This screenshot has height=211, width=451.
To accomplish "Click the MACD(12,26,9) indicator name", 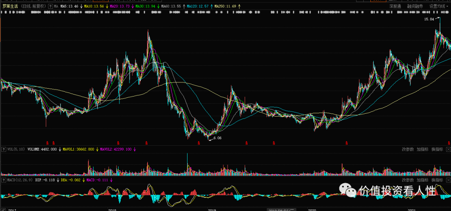I will pyautogui.click(x=20, y=180).
